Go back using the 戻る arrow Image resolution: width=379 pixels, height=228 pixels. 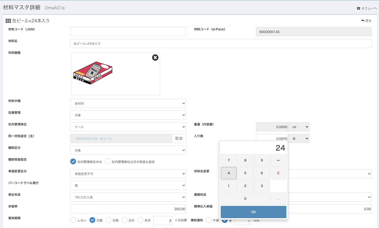[x=366, y=21]
